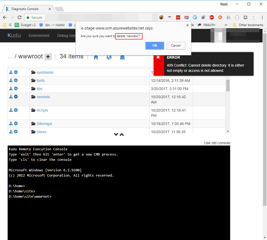Cancel the delete confirmation
Screen dimensions: 267x240
pyautogui.click(x=176, y=46)
